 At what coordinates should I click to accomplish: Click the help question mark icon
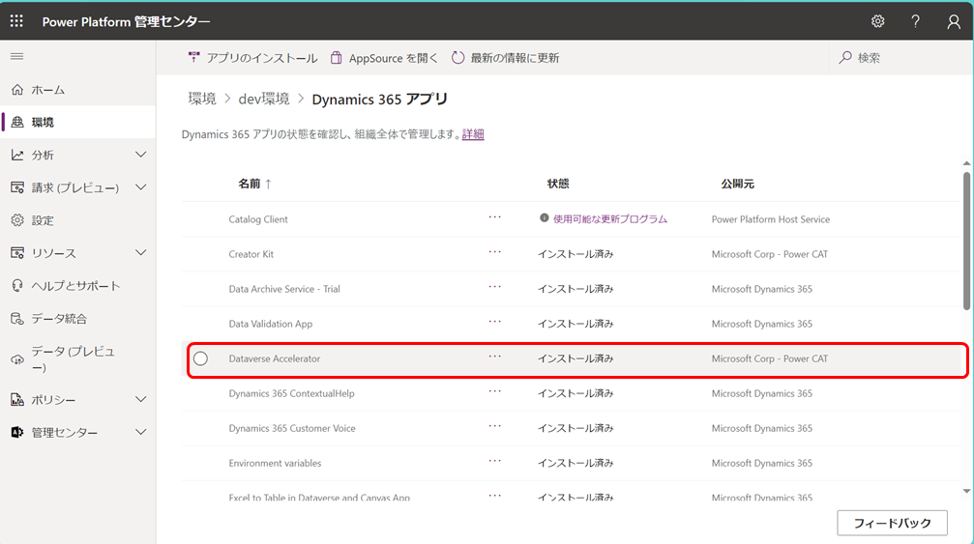coord(916,21)
